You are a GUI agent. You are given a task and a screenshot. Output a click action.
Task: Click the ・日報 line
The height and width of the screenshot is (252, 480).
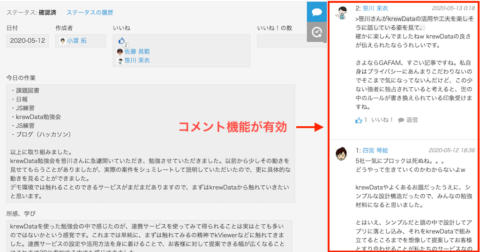(x=19, y=99)
